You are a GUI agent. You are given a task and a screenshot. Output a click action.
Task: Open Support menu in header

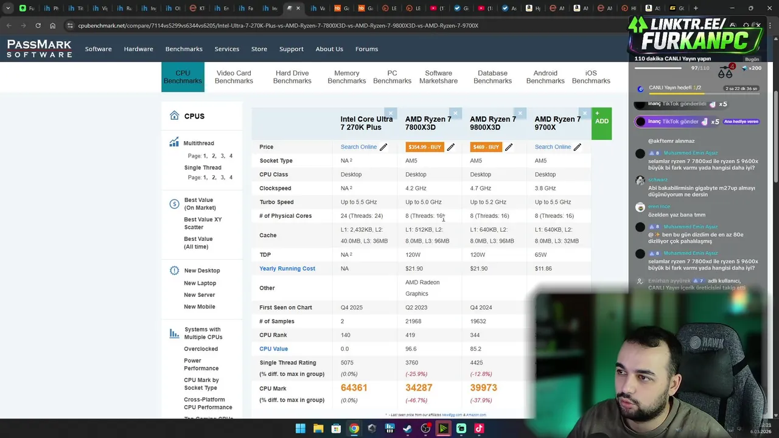(292, 49)
